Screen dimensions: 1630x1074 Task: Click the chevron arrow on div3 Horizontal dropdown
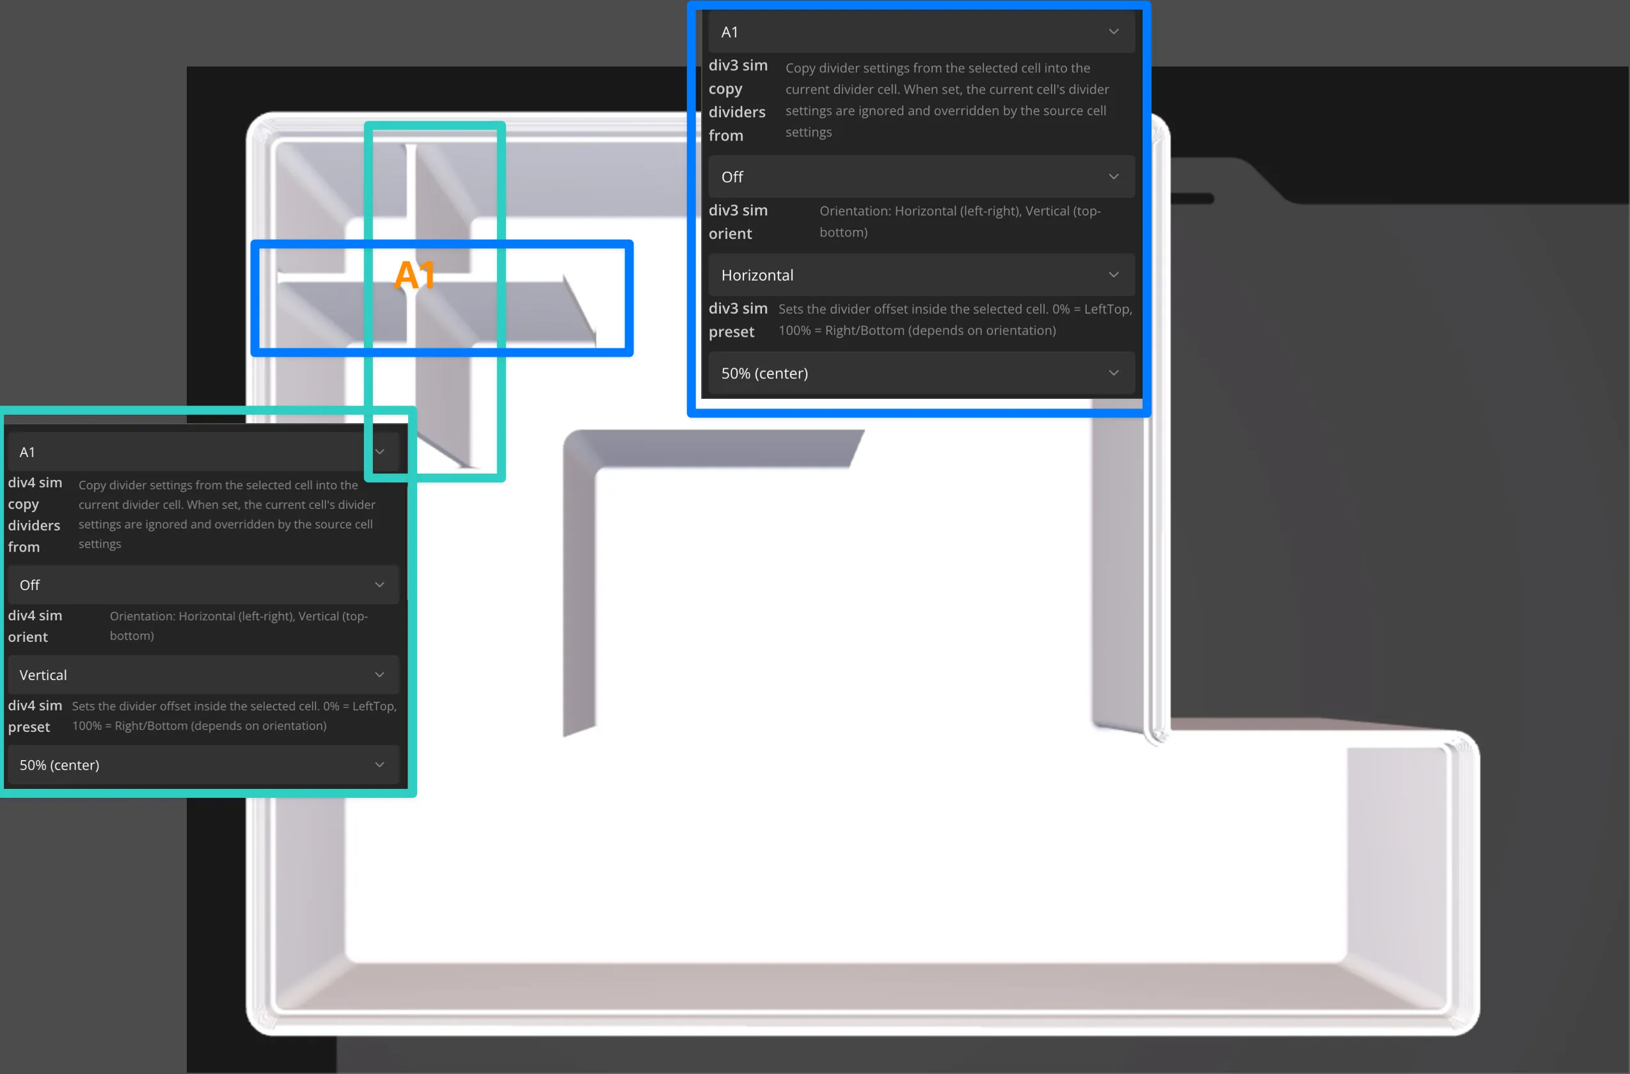coord(1113,275)
